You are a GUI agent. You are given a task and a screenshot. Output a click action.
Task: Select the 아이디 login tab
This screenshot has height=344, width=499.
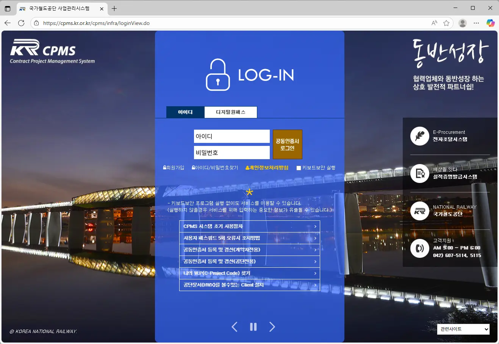tap(185, 112)
